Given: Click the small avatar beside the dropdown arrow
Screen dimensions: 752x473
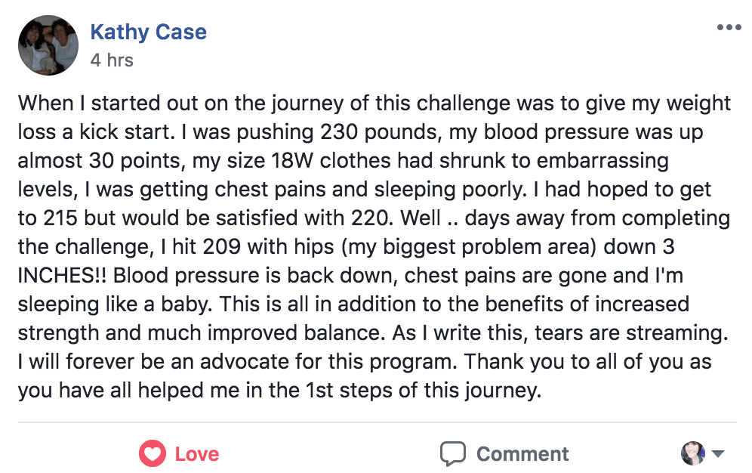Looking at the screenshot, I should [x=693, y=453].
